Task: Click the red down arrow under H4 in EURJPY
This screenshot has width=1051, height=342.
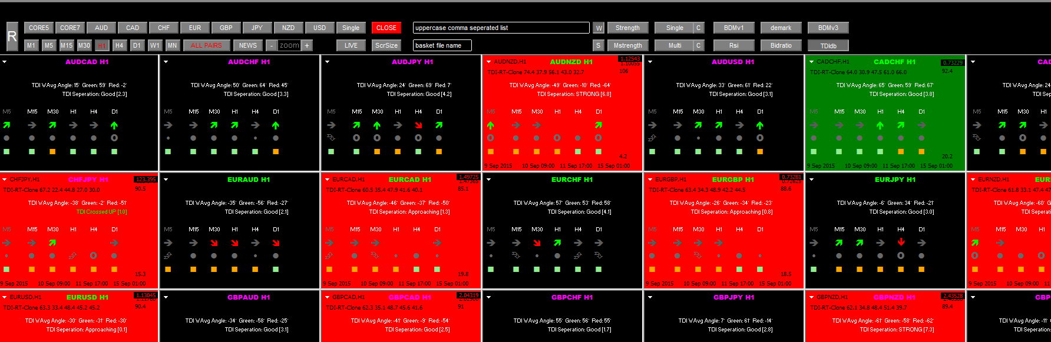Action: (x=901, y=243)
